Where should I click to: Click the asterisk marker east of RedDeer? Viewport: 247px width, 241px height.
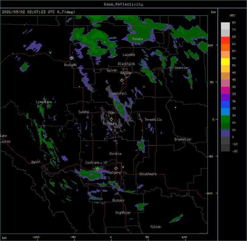tap(144, 87)
